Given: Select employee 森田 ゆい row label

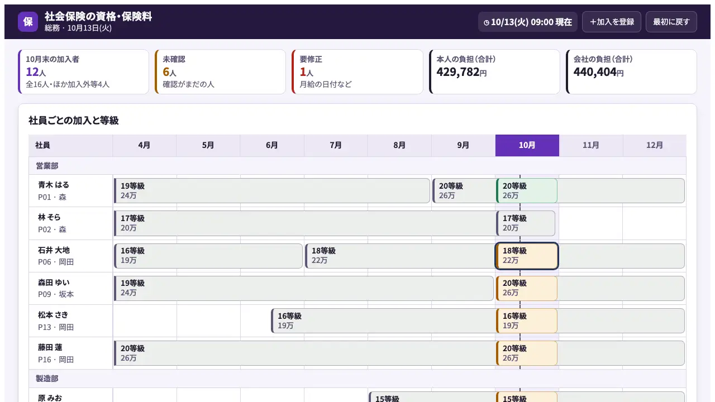Looking at the screenshot, I should click(x=71, y=288).
